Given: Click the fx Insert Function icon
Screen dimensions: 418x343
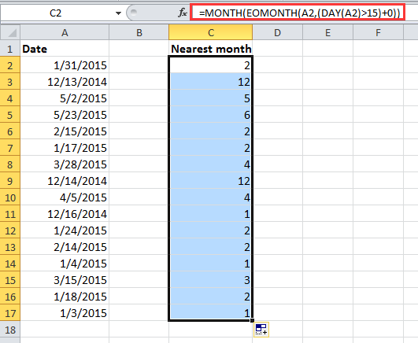Looking at the screenshot, I should pyautogui.click(x=183, y=13).
